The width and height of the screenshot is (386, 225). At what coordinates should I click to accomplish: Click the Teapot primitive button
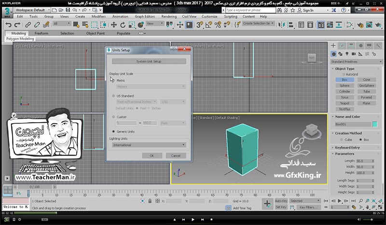345,103
